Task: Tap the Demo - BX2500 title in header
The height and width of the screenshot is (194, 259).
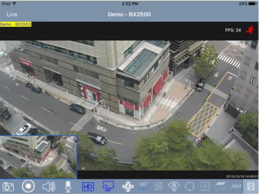Action: tap(129, 14)
